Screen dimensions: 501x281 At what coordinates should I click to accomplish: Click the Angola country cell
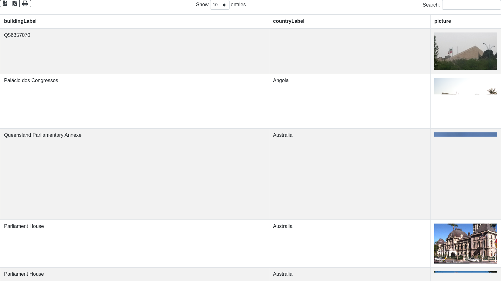click(281, 81)
